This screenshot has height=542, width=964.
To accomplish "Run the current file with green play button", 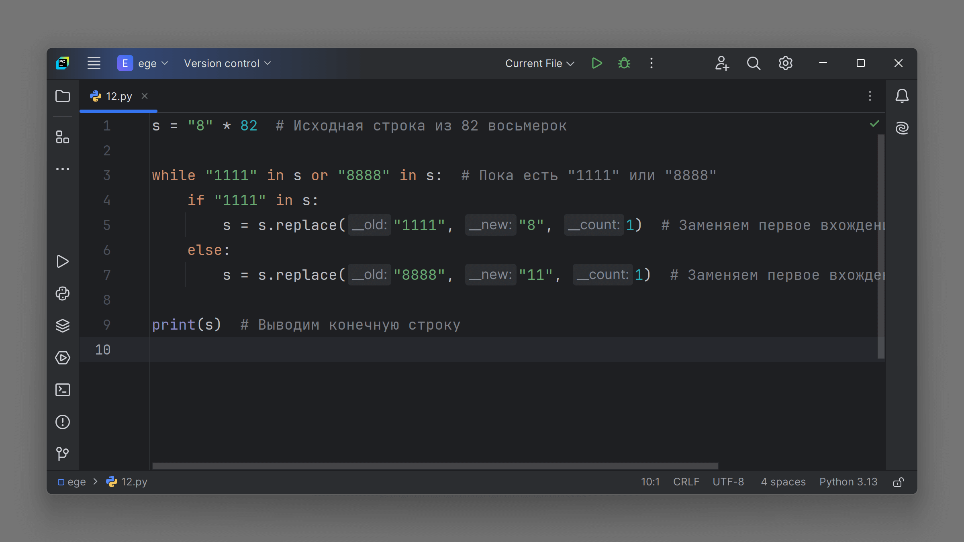I will point(596,63).
